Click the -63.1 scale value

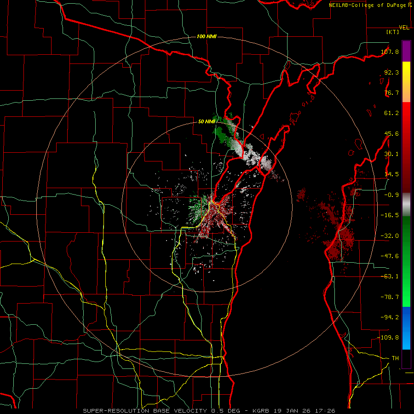click(x=390, y=276)
